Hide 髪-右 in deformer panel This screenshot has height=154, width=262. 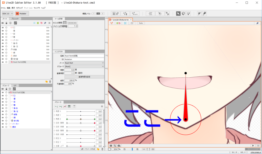pyautogui.click(x=3, y=108)
